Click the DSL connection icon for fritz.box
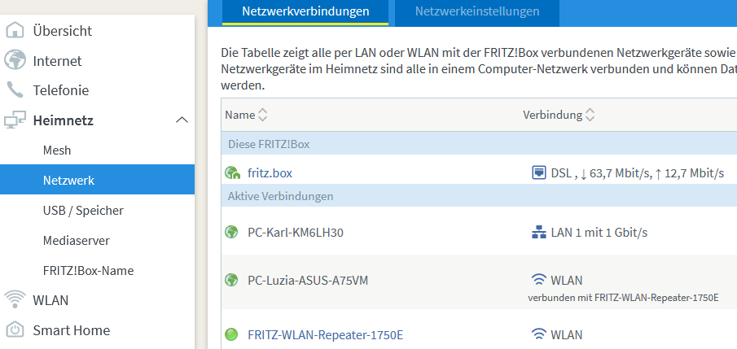This screenshot has height=349, width=737. (538, 172)
